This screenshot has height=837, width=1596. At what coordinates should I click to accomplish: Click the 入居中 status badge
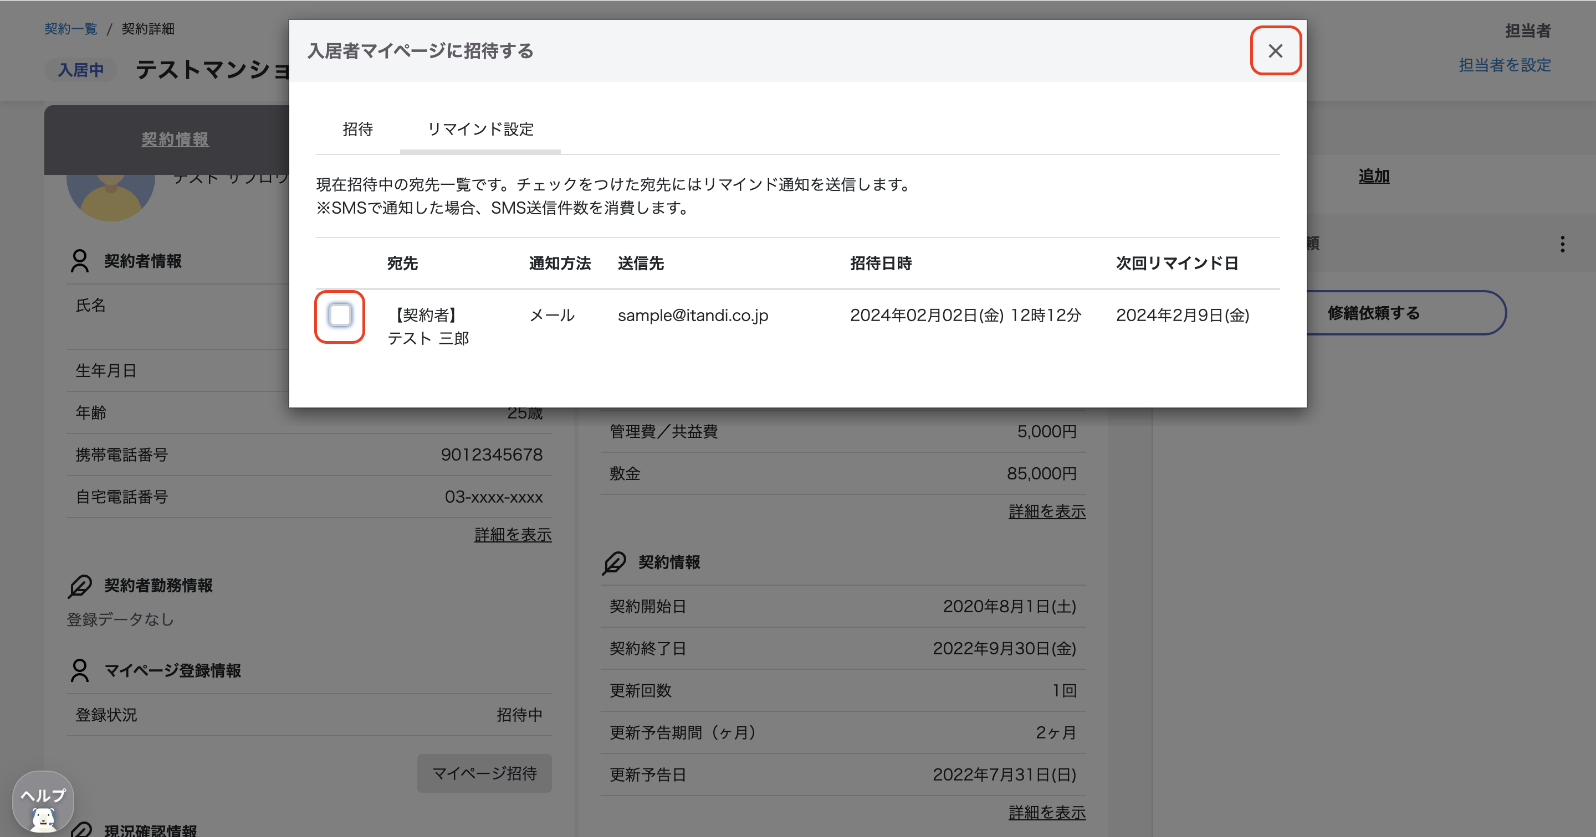coord(80,70)
